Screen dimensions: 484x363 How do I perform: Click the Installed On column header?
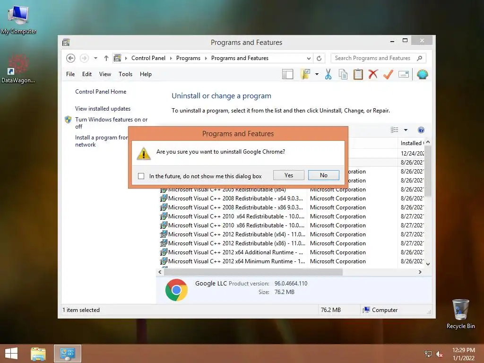click(x=411, y=143)
